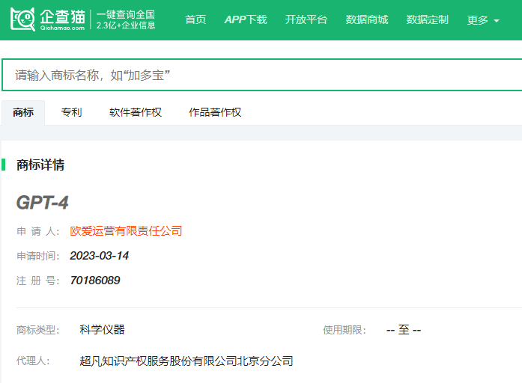Viewport: 522px width, 383px height.
Task: Click the 企查猫 brand name text
Action: click(x=63, y=16)
